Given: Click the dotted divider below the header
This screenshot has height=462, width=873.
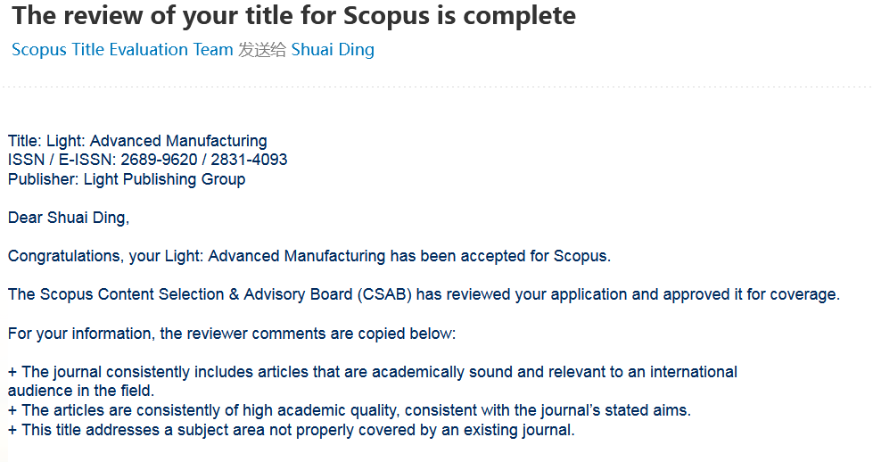Looking at the screenshot, I should coord(436,87).
